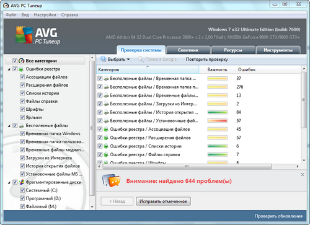Viewport: 310px width, 225px height.
Task: Click Повторить проверку
Action: (206, 60)
